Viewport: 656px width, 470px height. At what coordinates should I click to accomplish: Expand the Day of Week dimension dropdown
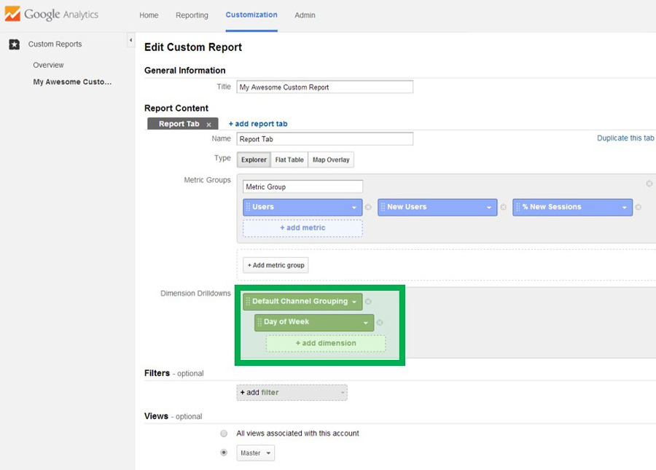(x=366, y=323)
